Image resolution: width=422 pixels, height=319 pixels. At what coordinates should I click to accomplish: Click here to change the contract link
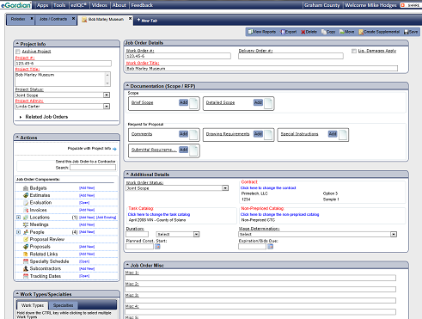268,188
